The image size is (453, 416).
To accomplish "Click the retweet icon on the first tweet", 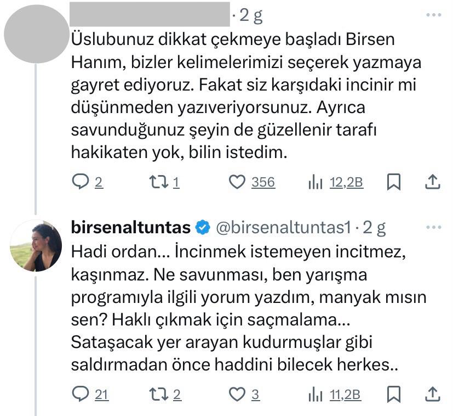I will click(157, 181).
